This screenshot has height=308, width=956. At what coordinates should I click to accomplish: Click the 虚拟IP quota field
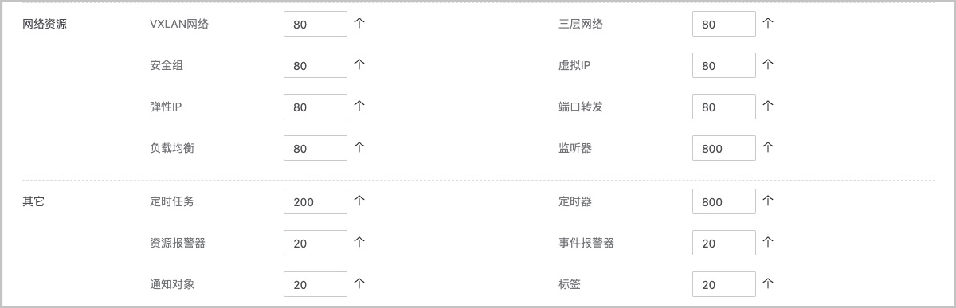pyautogui.click(x=724, y=65)
